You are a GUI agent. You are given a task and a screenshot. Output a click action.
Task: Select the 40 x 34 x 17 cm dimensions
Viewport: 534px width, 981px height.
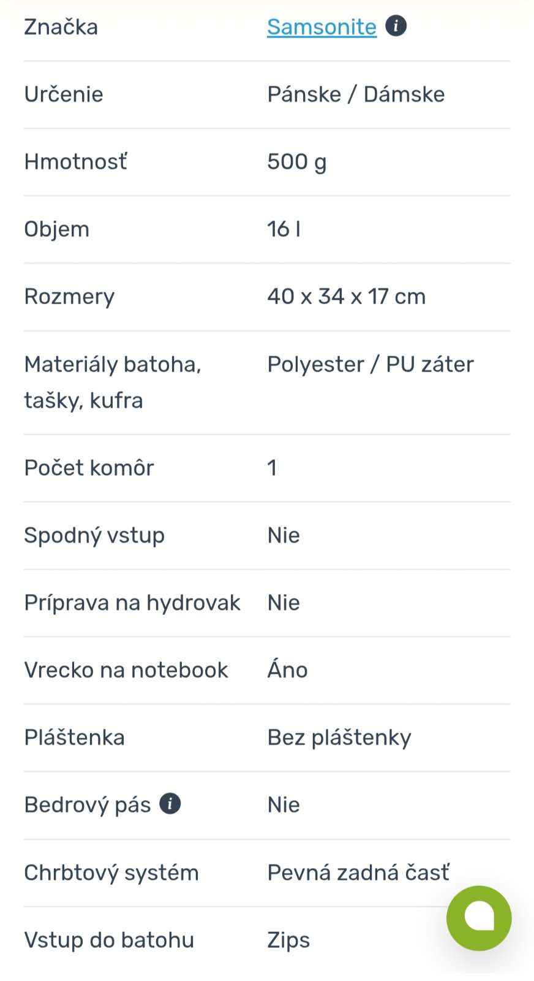click(346, 297)
